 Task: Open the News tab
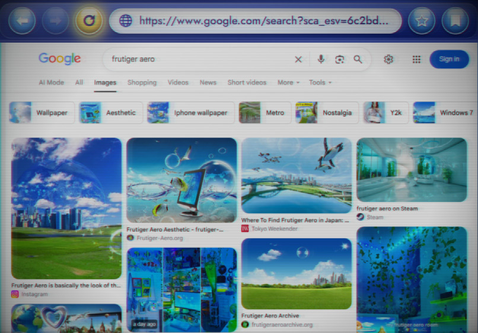click(x=208, y=83)
